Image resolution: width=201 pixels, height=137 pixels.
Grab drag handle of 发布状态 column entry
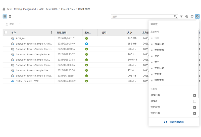tap(152, 50)
